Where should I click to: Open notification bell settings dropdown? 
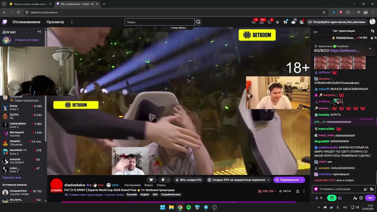click(165, 180)
